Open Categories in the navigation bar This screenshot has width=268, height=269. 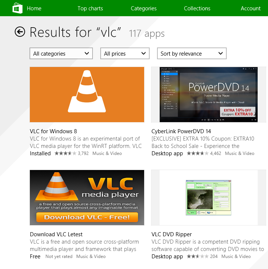click(x=143, y=8)
